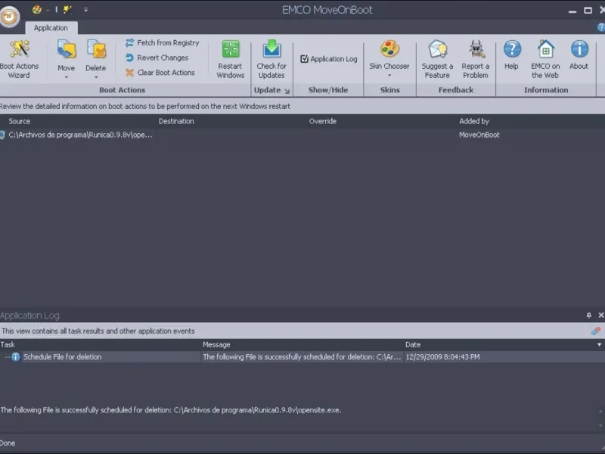Suggest a Feature
605x454 pixels.
coord(437,60)
